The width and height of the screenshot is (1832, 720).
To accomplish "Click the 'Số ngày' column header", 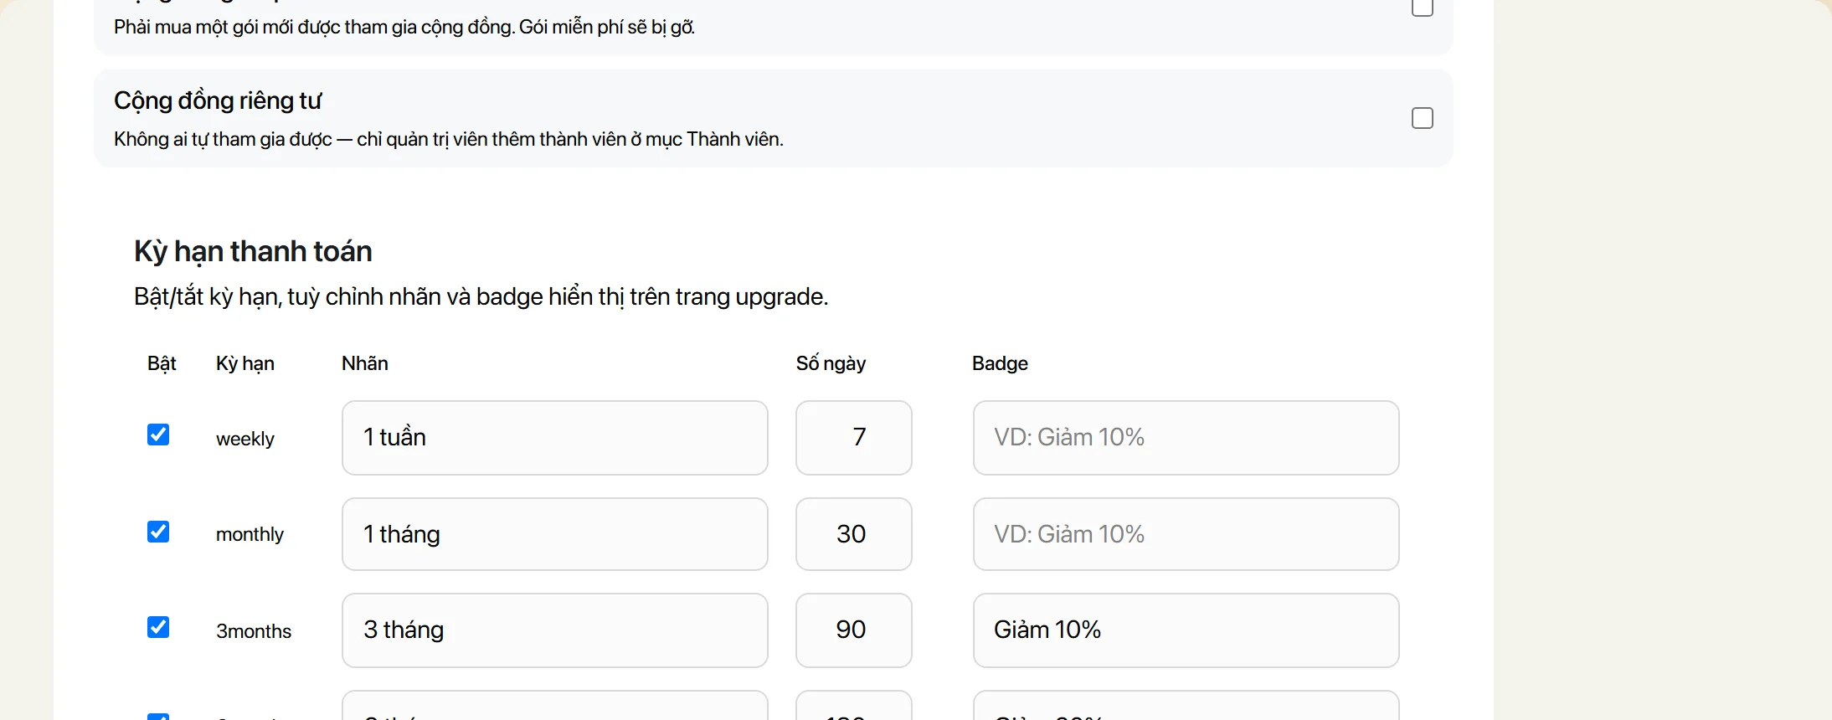I will coord(831,363).
